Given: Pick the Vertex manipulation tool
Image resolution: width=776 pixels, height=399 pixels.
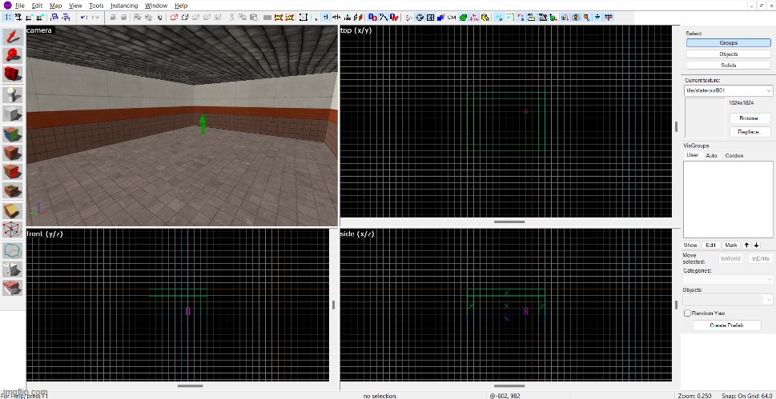Looking at the screenshot, I should click(x=12, y=230).
